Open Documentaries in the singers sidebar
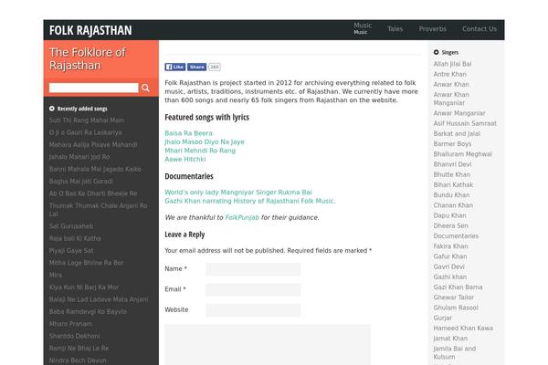548x365 pixels. [x=456, y=236]
